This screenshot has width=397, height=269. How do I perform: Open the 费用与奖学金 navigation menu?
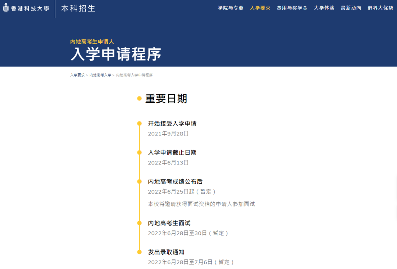coord(292,8)
